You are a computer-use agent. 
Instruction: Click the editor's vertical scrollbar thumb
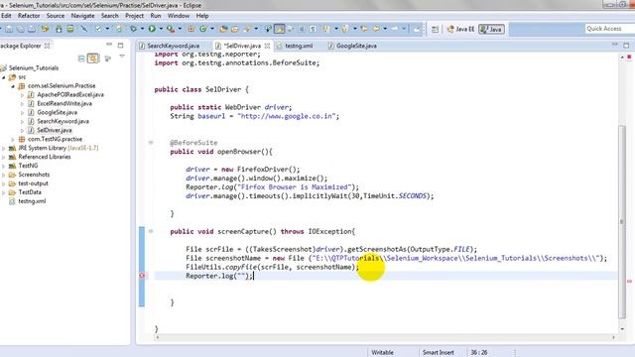[x=622, y=222]
